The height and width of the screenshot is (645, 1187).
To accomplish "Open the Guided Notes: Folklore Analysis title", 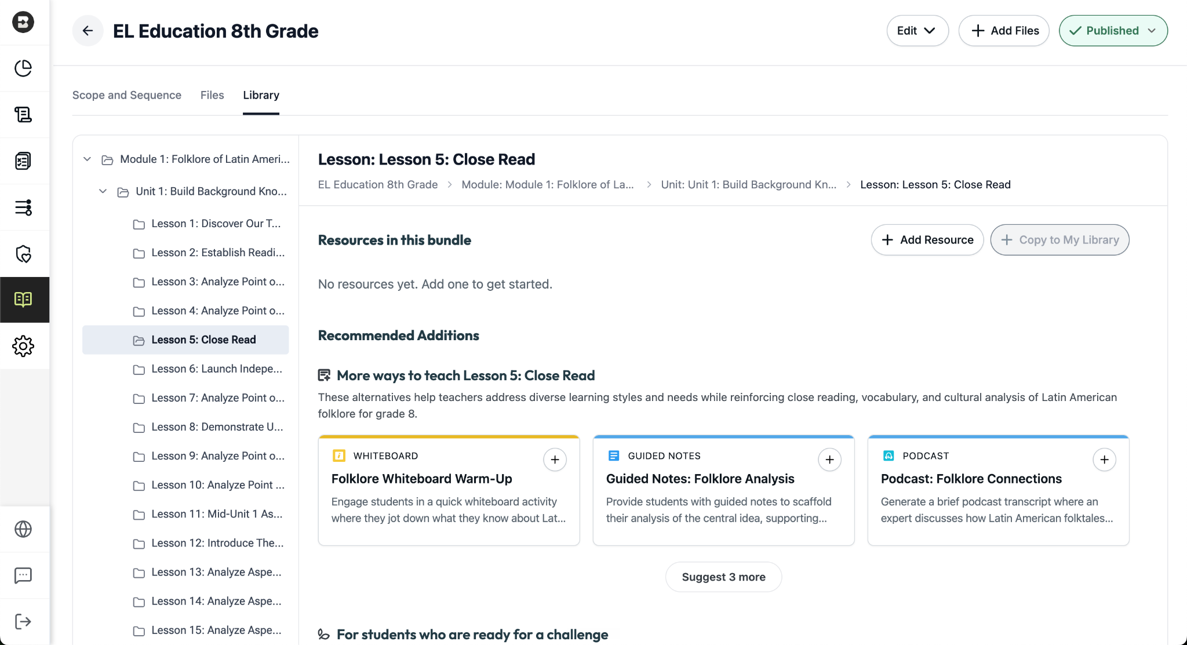I will [x=700, y=479].
